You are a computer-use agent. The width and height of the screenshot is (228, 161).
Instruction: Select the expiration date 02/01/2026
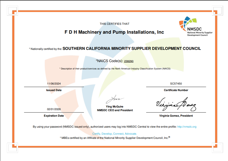(54, 110)
